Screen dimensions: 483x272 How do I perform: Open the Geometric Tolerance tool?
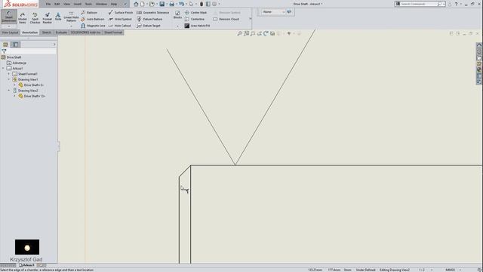152,13
